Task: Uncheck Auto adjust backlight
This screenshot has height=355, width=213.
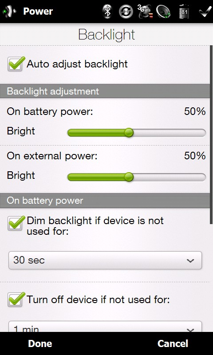Action: pos(16,64)
